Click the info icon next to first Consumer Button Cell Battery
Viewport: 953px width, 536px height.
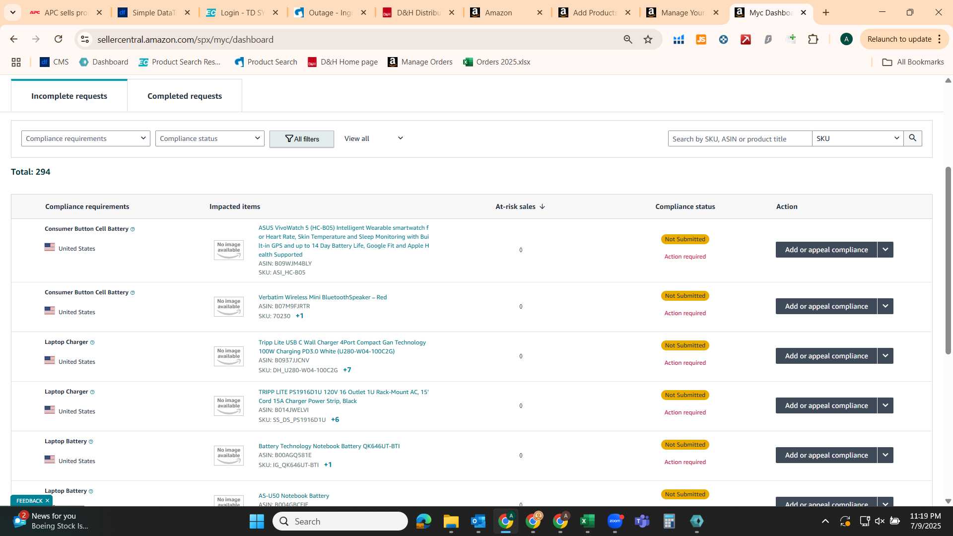click(133, 229)
